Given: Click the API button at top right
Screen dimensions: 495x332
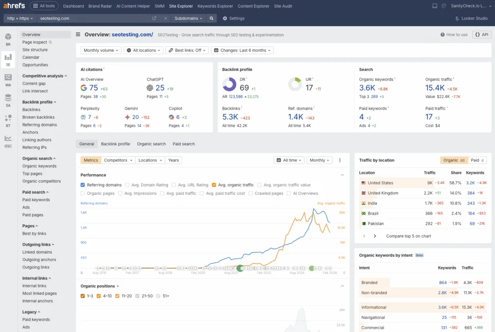Looking at the screenshot, I should [x=481, y=34].
